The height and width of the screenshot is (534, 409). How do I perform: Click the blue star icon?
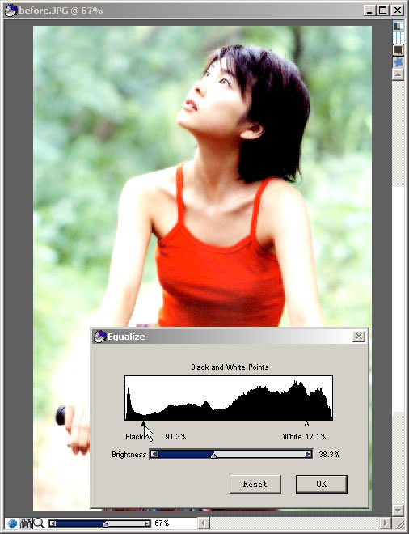tap(398, 62)
